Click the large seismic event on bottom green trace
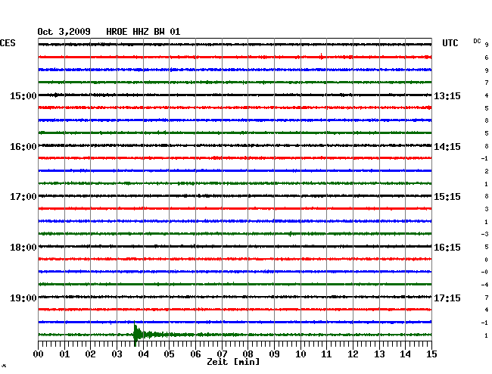492x374 pixels. tap(138, 334)
